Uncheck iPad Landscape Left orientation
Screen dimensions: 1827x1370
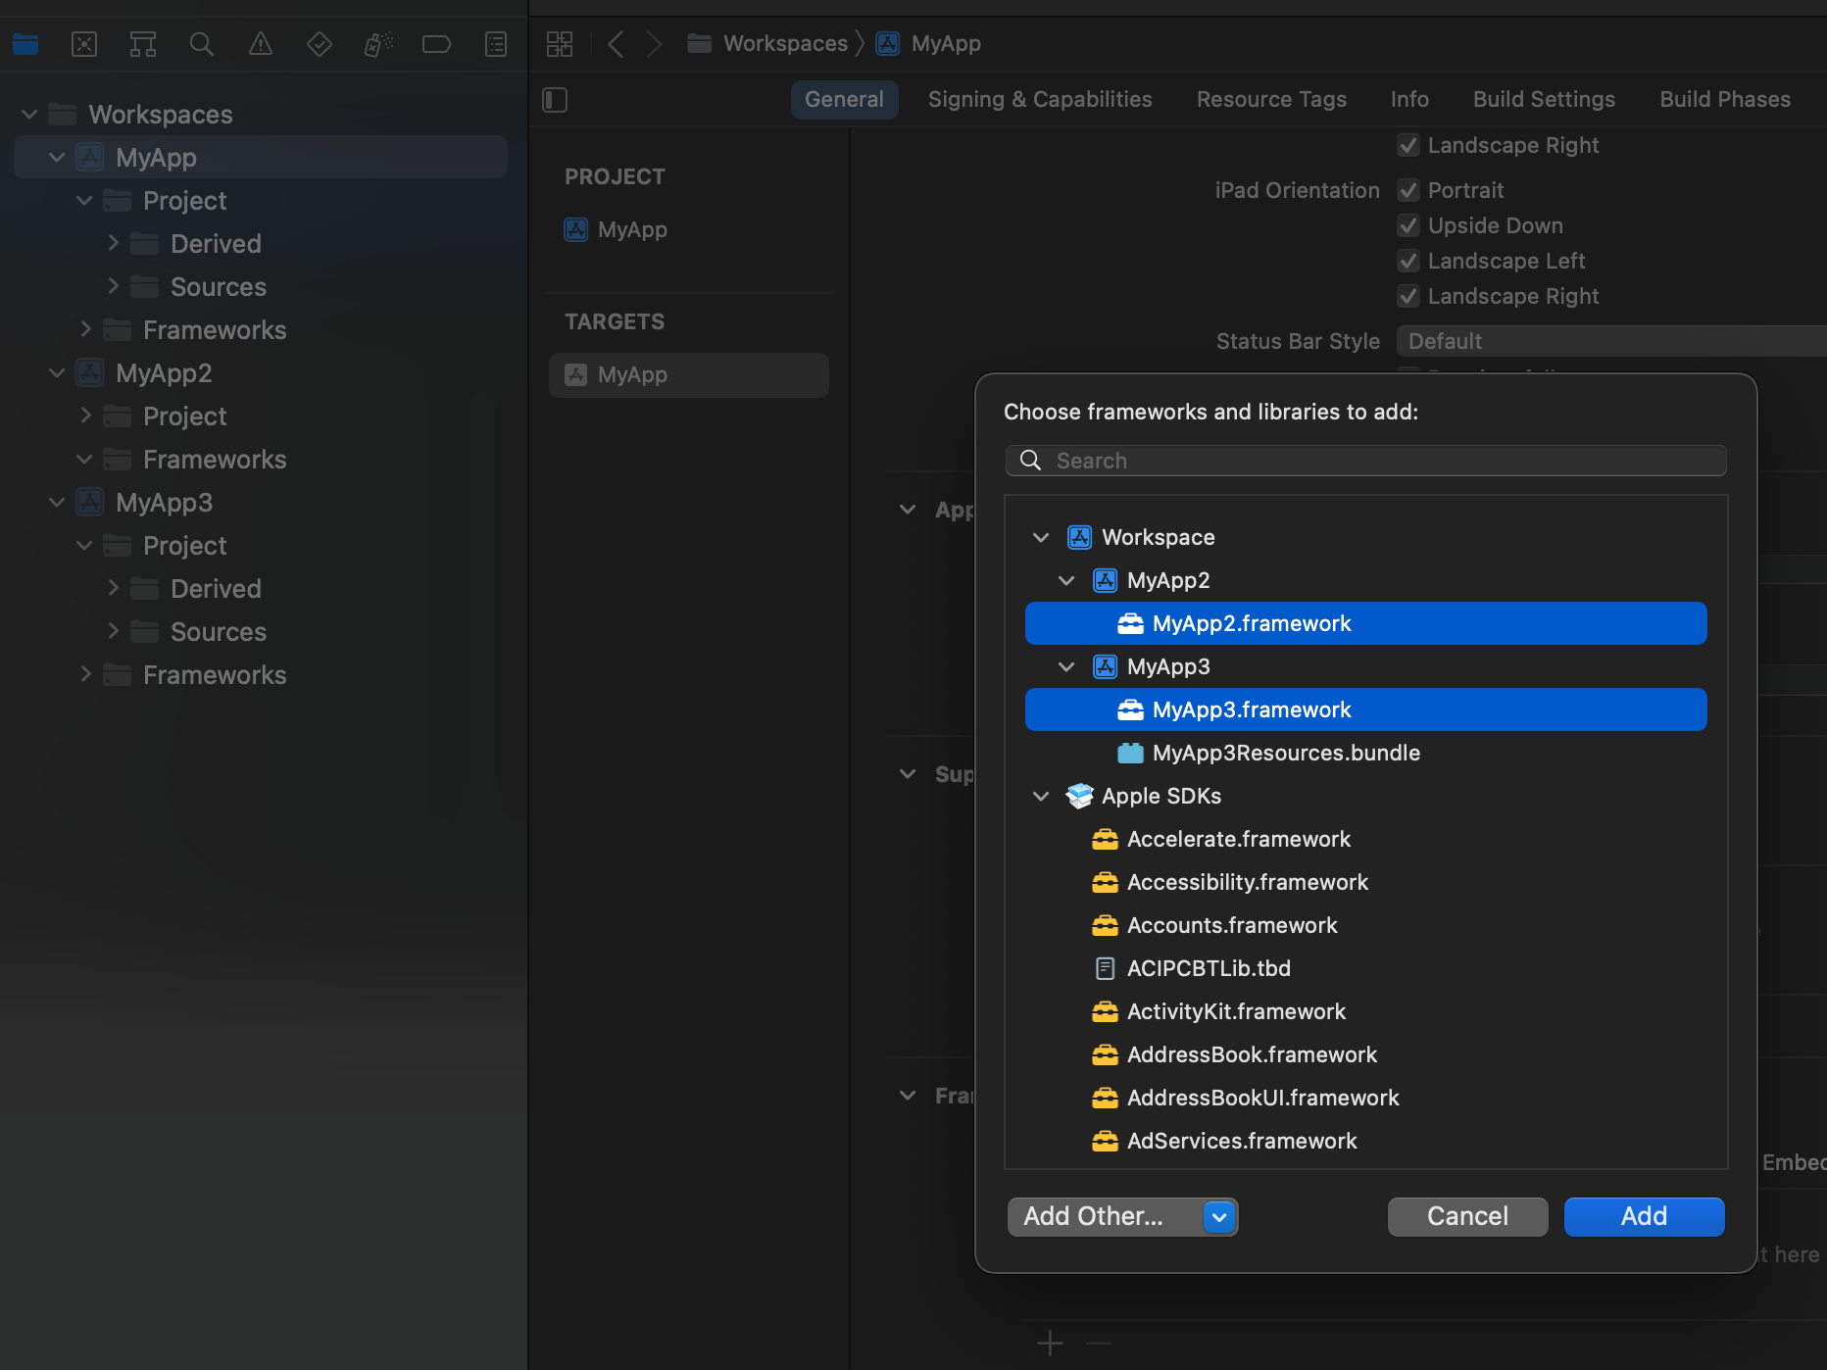pos(1408,261)
